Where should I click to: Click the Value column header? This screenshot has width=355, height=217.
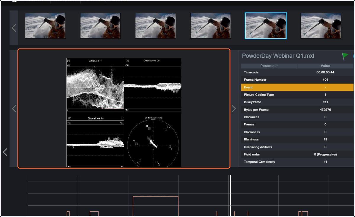tap(325, 66)
